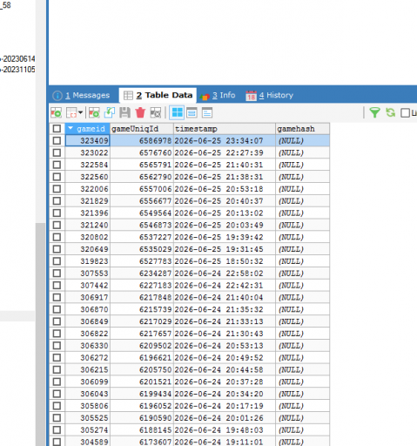Click the Messages tab info icon
This screenshot has height=446, width=417.
point(57,96)
